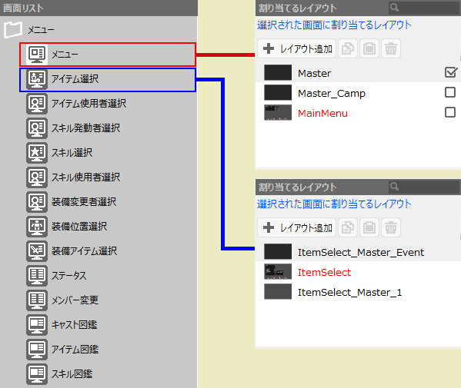Click delete trash icon in lower panel
This screenshot has width=461, height=388.
[391, 227]
